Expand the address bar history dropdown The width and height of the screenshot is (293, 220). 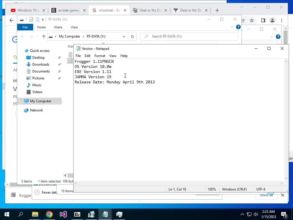click(124, 36)
